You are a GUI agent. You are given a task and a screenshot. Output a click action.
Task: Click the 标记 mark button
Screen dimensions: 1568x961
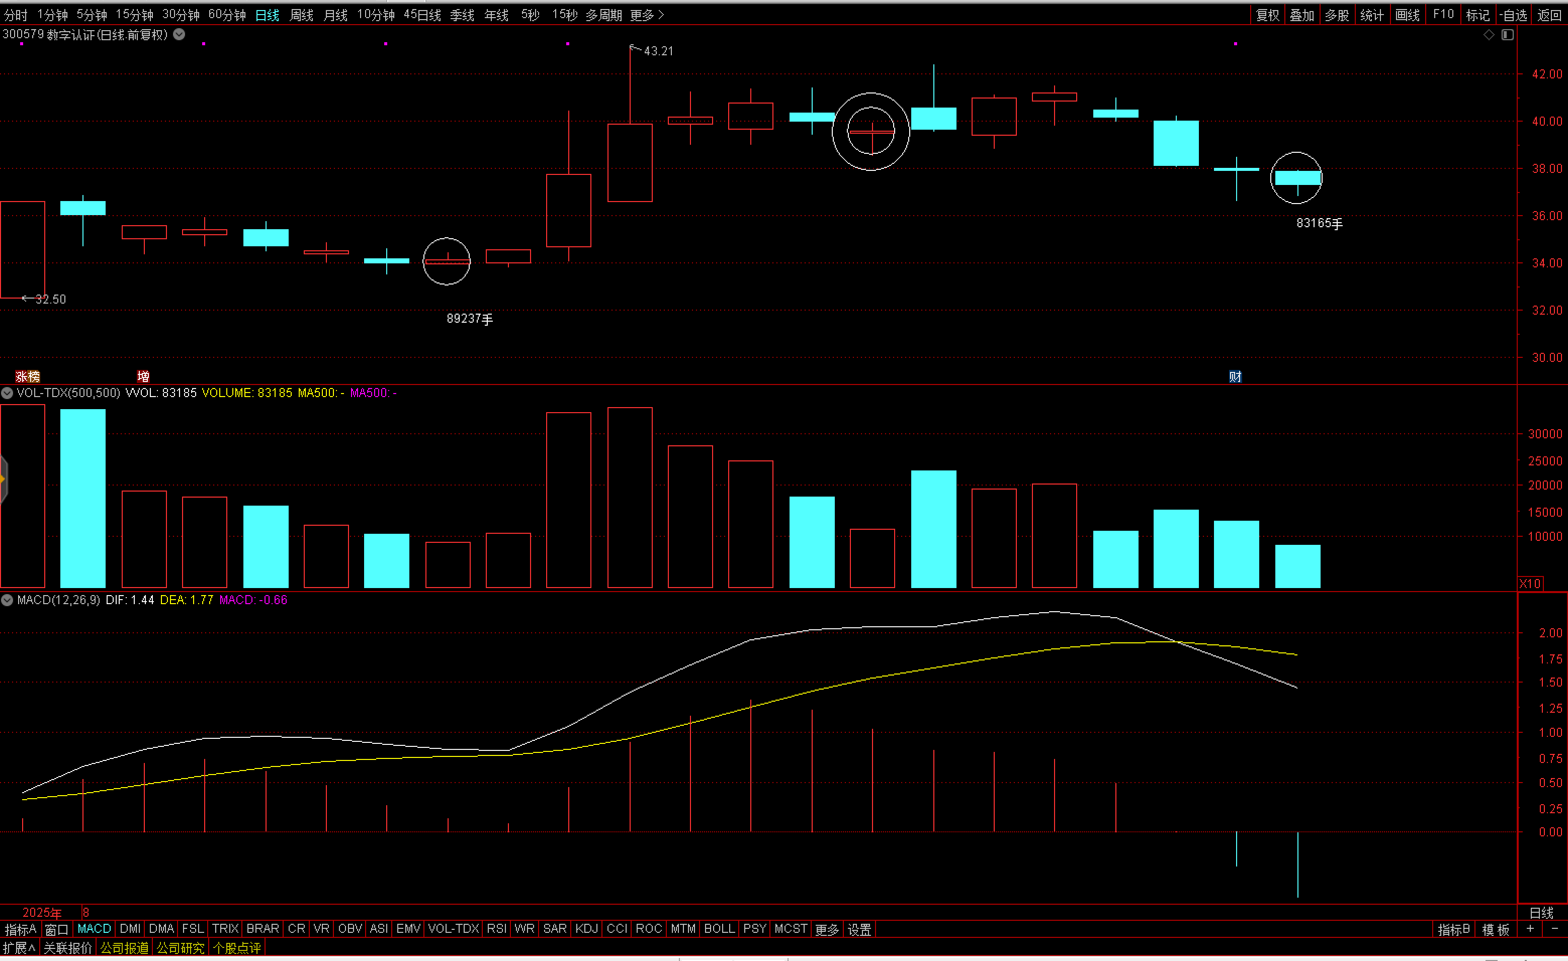[1477, 15]
